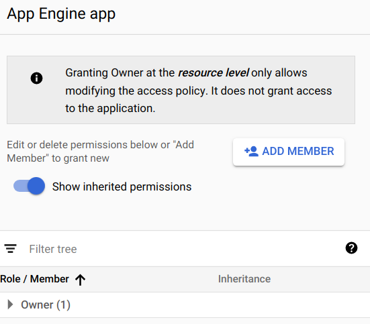
Task: Click the App Engine app title
Action: (x=61, y=14)
